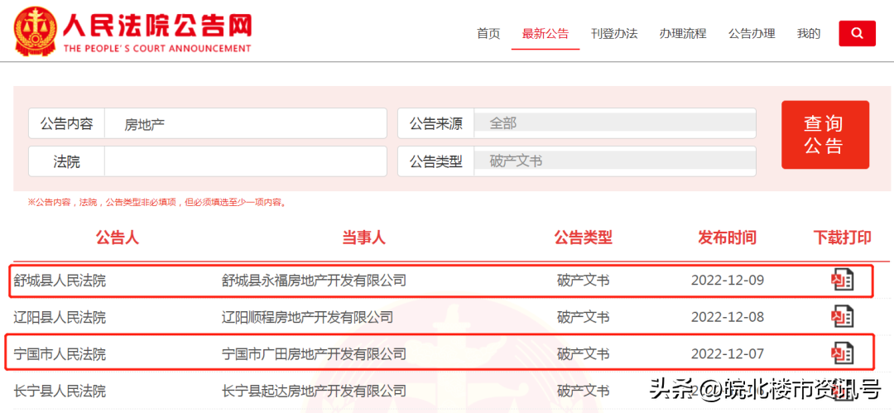
Task: Click the 法院 field label
Action: tap(67, 161)
